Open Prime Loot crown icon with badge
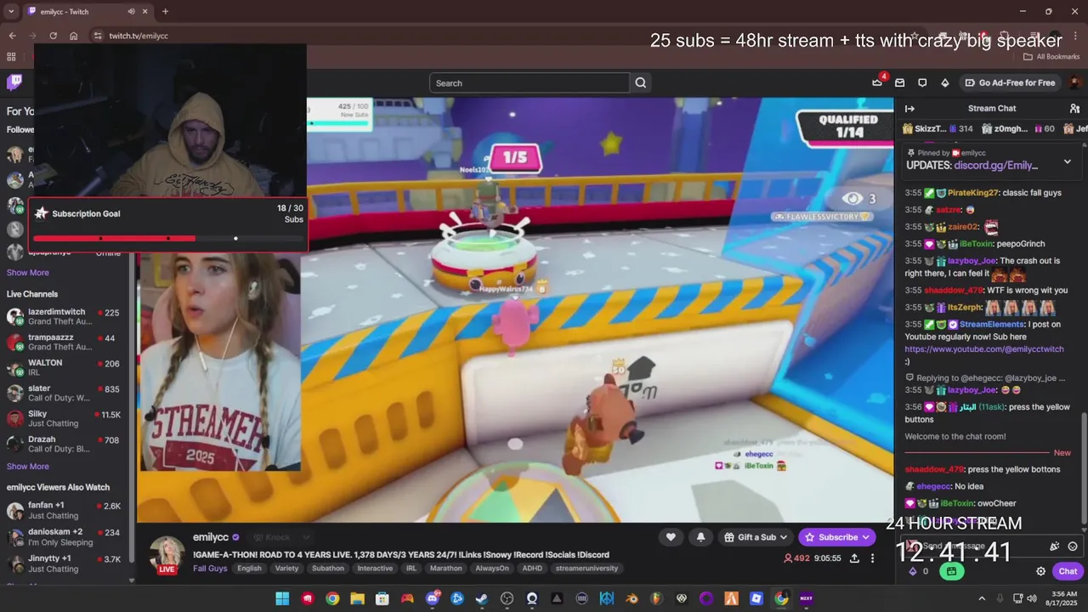 click(877, 82)
